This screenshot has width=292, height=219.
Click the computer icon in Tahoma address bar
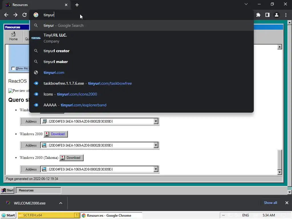44,169
